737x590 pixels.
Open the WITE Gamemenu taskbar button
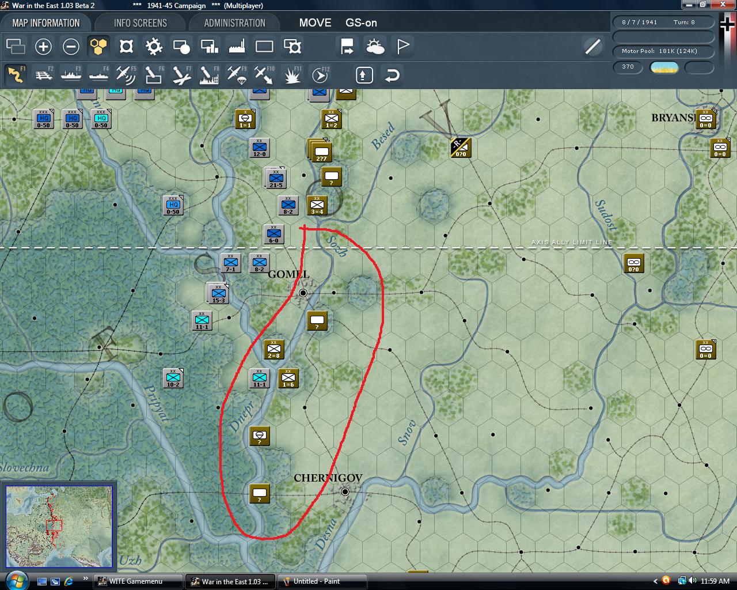point(138,581)
